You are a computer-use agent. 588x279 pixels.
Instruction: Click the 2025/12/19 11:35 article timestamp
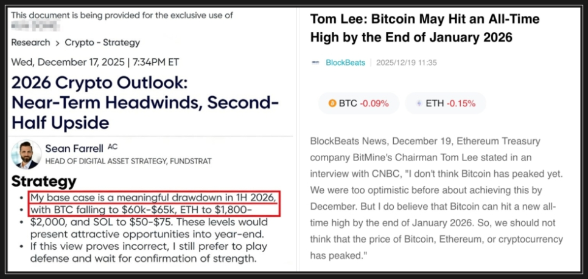[406, 63]
